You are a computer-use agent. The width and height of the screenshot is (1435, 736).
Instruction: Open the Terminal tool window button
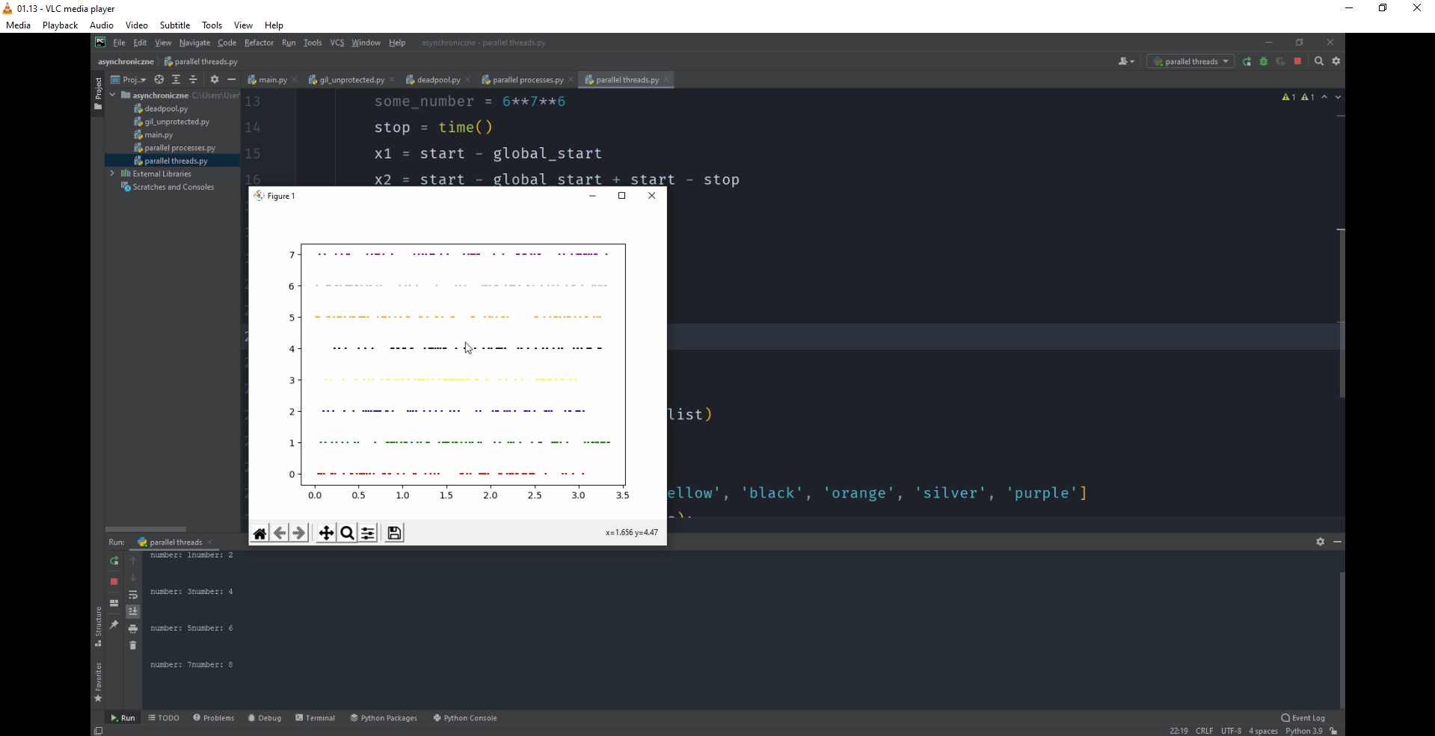315,718
